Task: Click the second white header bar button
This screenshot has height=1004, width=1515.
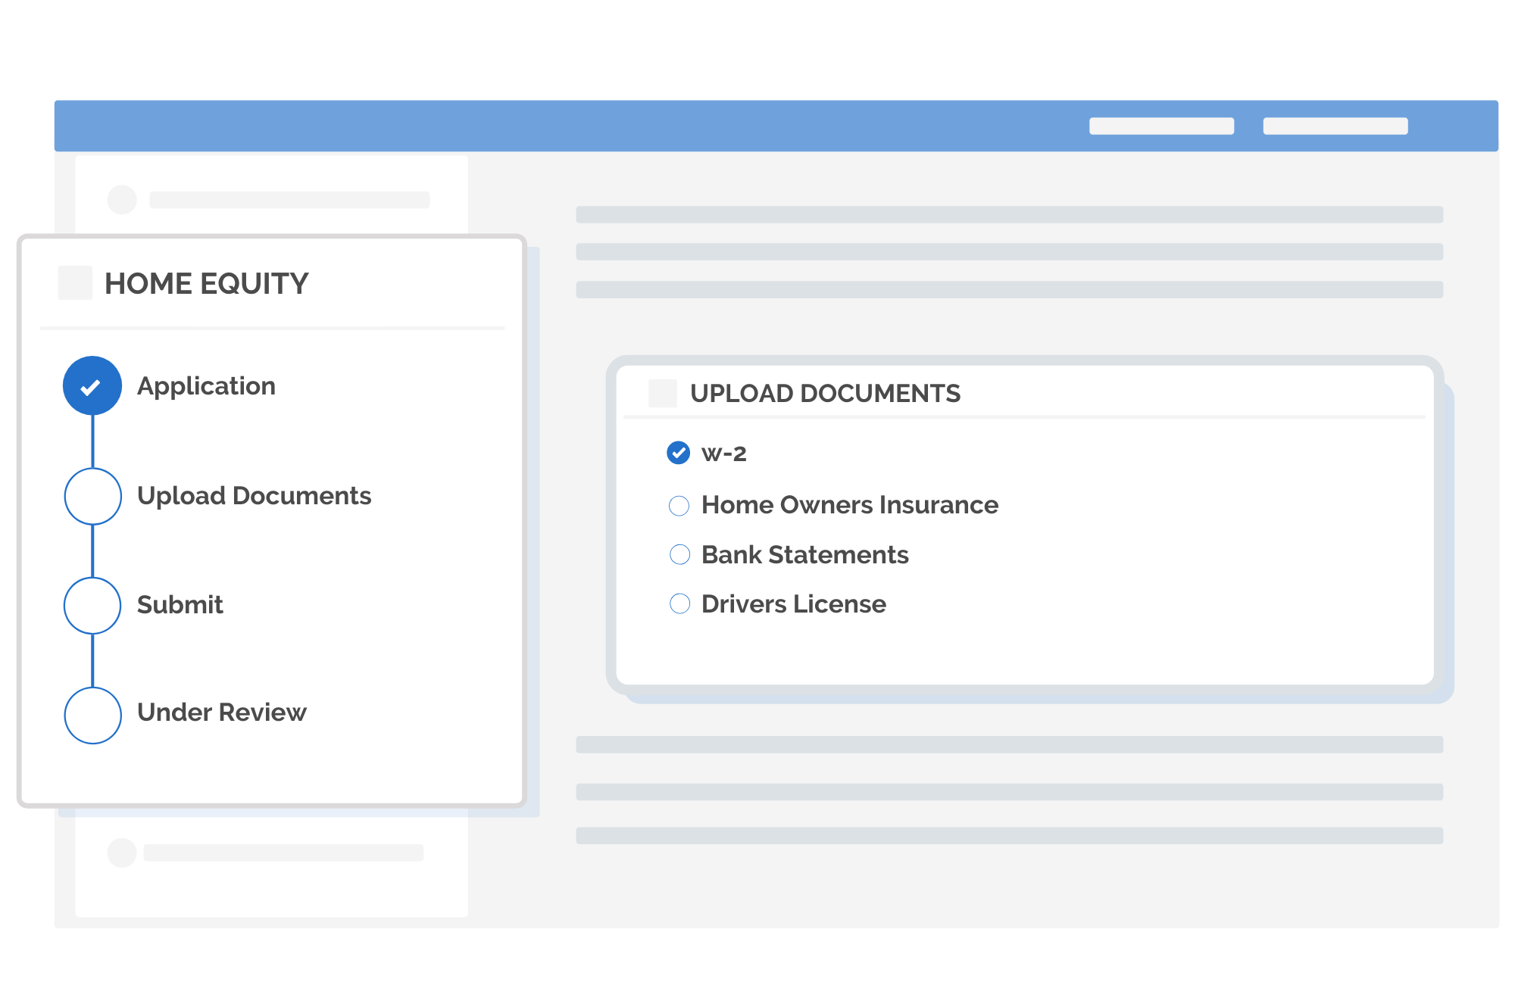Action: [1335, 126]
